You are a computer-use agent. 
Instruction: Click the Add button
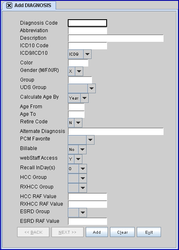click(97, 232)
